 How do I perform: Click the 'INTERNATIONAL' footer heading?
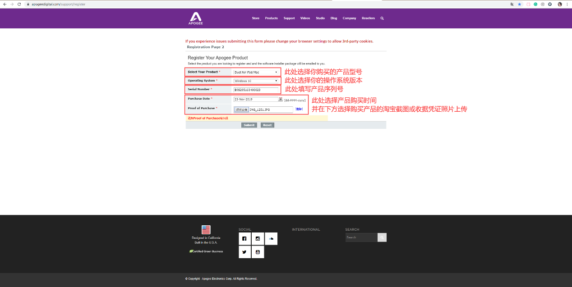point(306,229)
